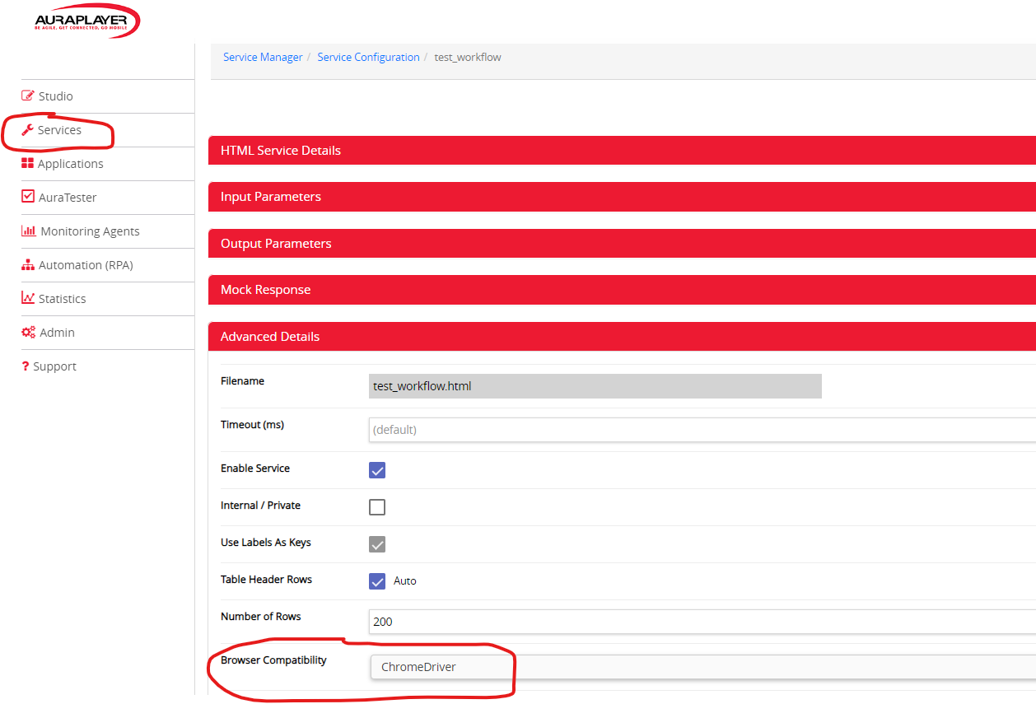
Task: Open the Browser Compatibility ChromeDriver dropdown
Action: coord(441,666)
